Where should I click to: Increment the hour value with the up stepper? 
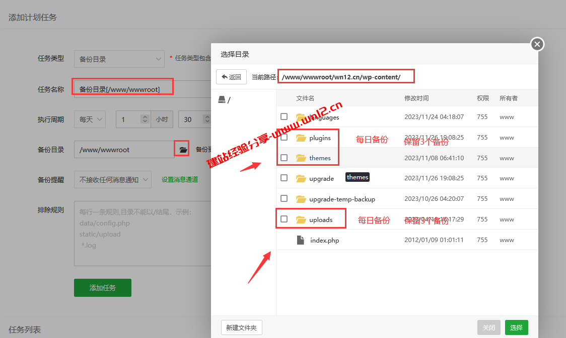(145, 116)
